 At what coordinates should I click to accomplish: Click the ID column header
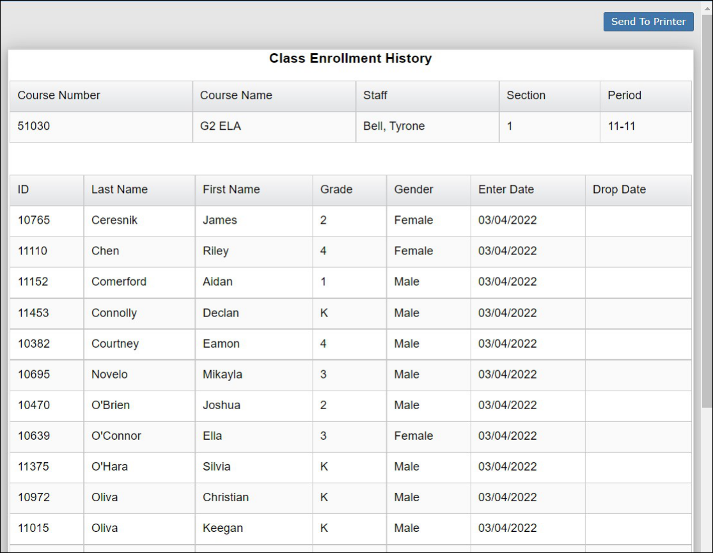(x=47, y=190)
